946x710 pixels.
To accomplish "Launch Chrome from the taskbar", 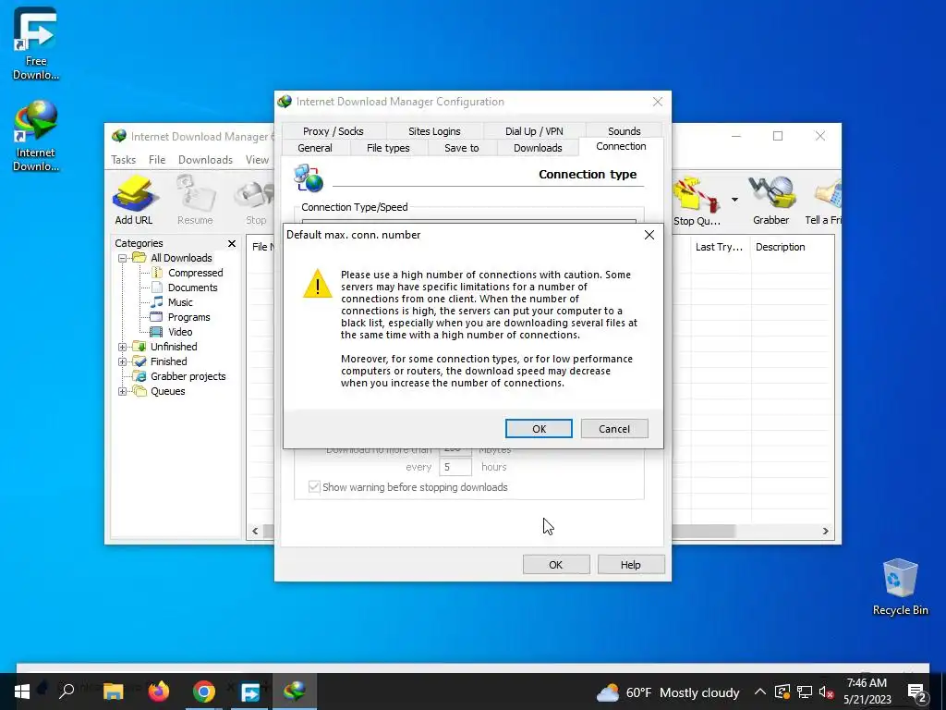I will (204, 692).
